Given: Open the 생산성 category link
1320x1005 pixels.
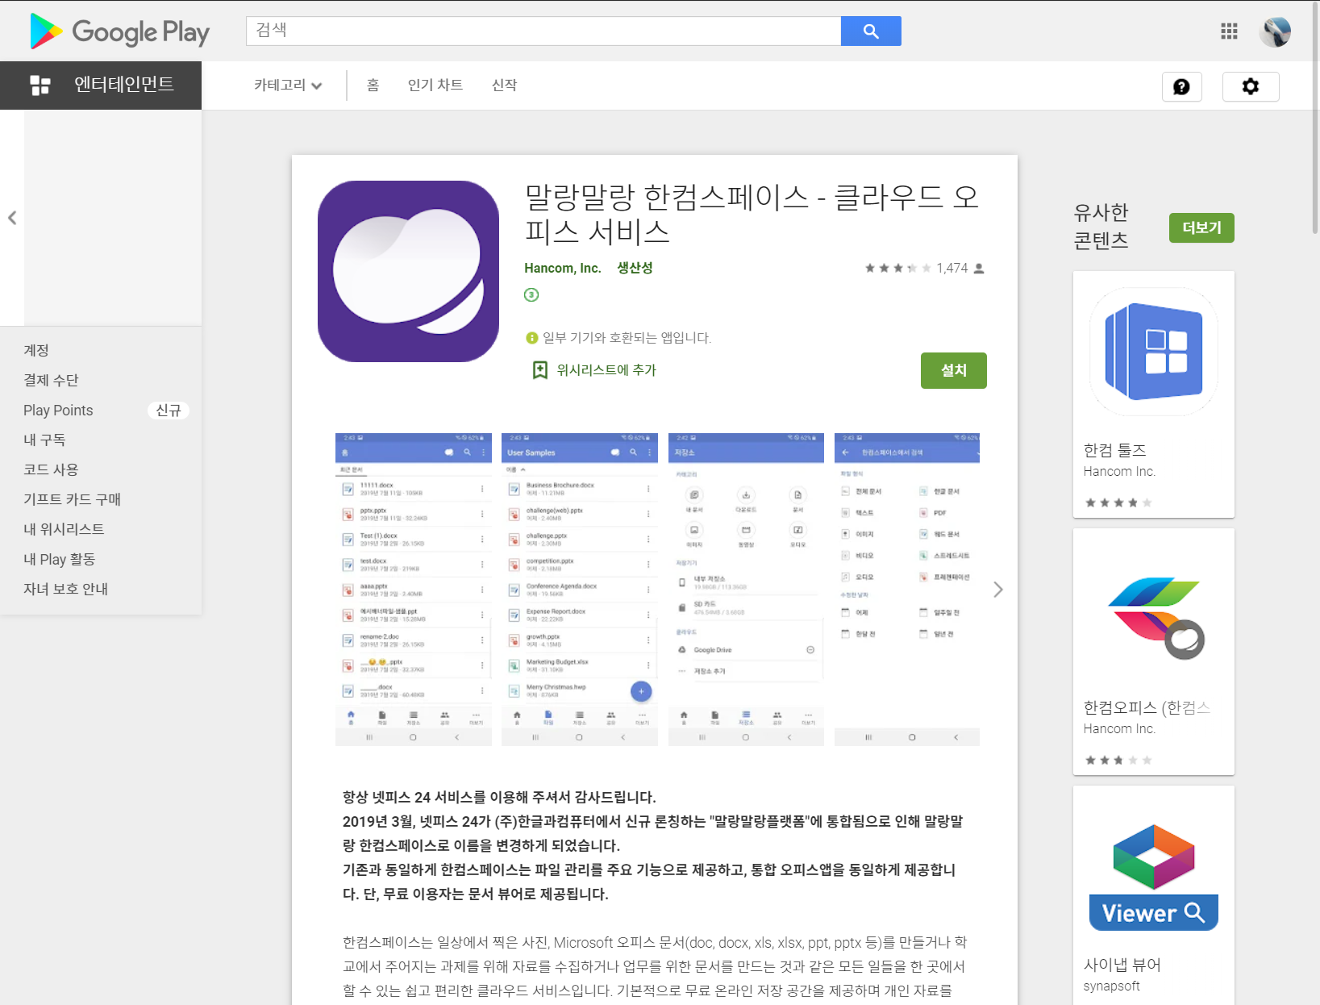Looking at the screenshot, I should 635,268.
